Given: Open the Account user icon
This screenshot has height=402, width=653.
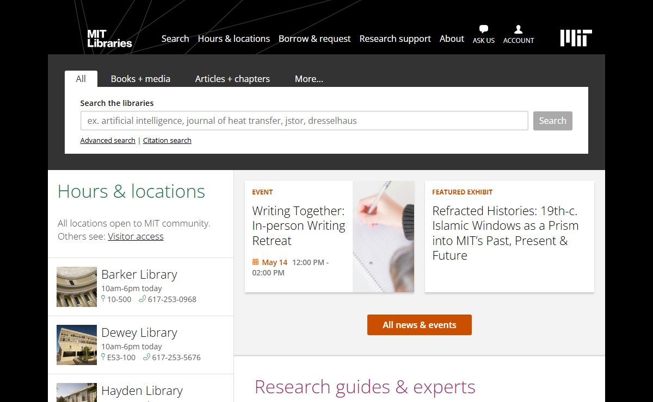Looking at the screenshot, I should [518, 30].
